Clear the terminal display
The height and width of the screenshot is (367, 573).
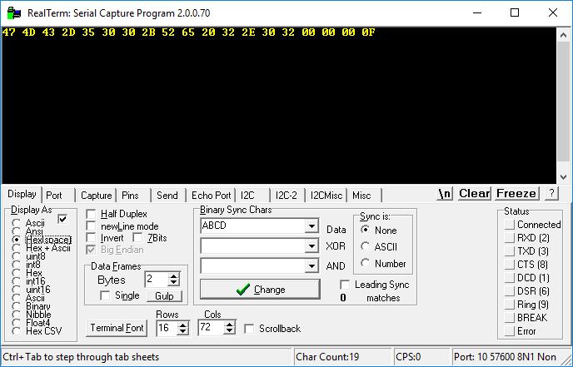[x=474, y=194]
